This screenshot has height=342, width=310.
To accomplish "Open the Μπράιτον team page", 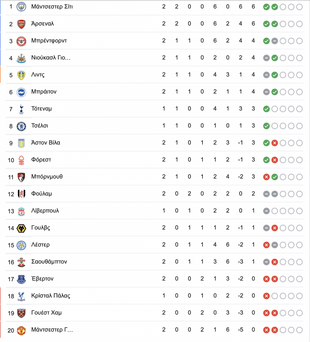I will click(x=44, y=92).
